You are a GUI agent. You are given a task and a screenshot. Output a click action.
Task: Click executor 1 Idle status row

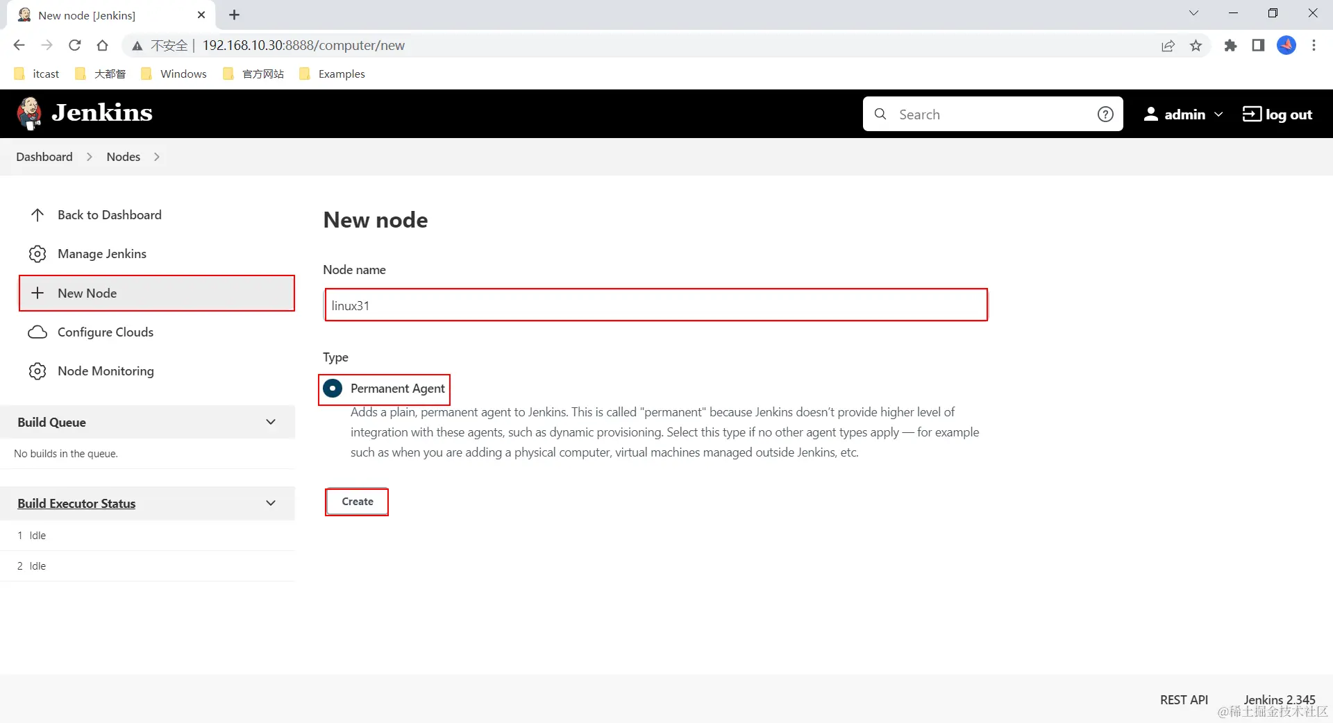(147, 536)
